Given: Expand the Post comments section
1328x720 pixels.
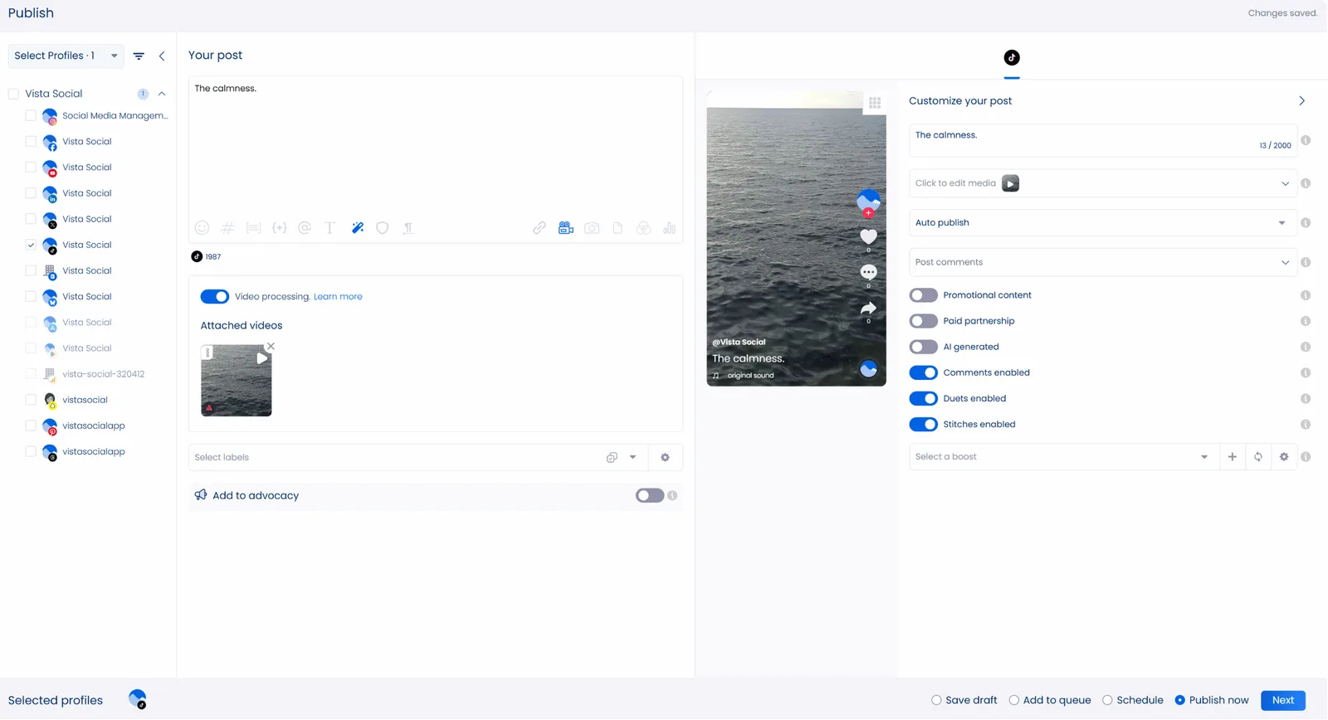Looking at the screenshot, I should point(1101,262).
